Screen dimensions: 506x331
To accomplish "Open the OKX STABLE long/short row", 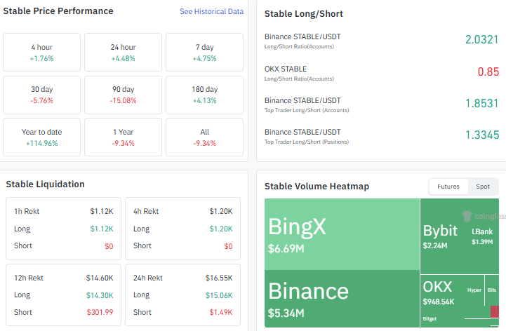I will click(x=382, y=73).
